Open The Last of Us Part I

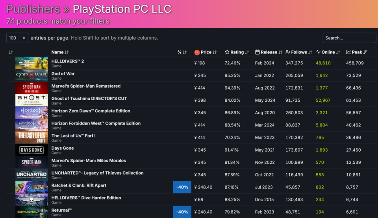click(x=73, y=136)
